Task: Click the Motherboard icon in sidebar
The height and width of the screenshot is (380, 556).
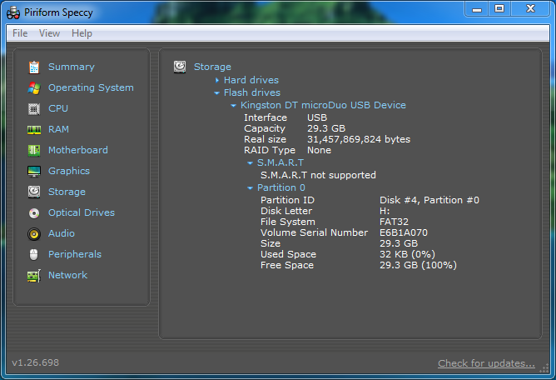Action: click(34, 150)
